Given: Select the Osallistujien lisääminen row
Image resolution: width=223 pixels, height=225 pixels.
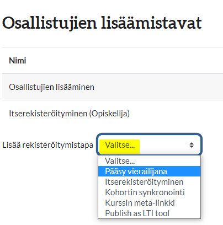Looking at the screenshot, I should point(113,87).
